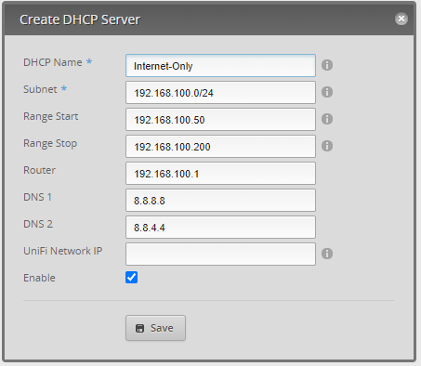
Task: Show the info tooltip for Range Stop
Action: [x=327, y=146]
